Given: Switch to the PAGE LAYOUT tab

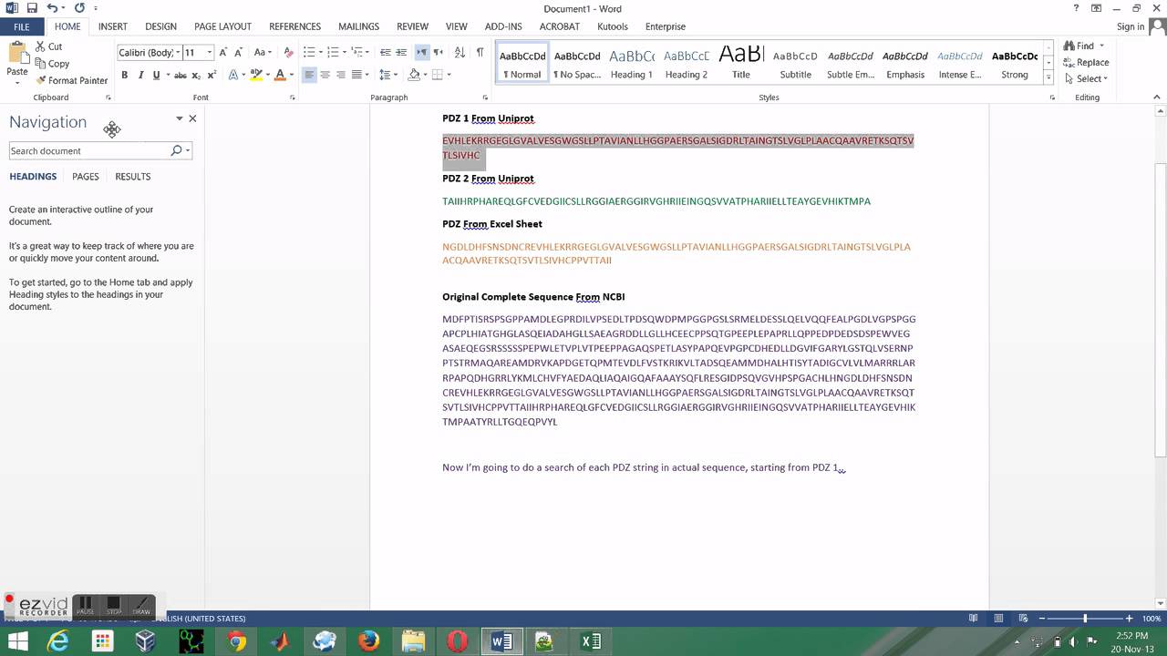Looking at the screenshot, I should click(222, 26).
